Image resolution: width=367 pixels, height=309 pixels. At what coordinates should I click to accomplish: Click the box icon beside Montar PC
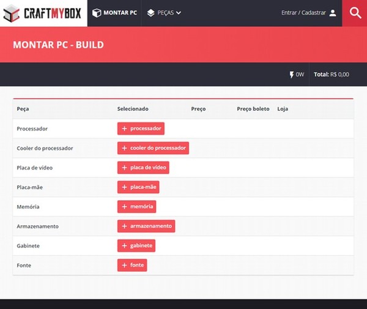[97, 13]
